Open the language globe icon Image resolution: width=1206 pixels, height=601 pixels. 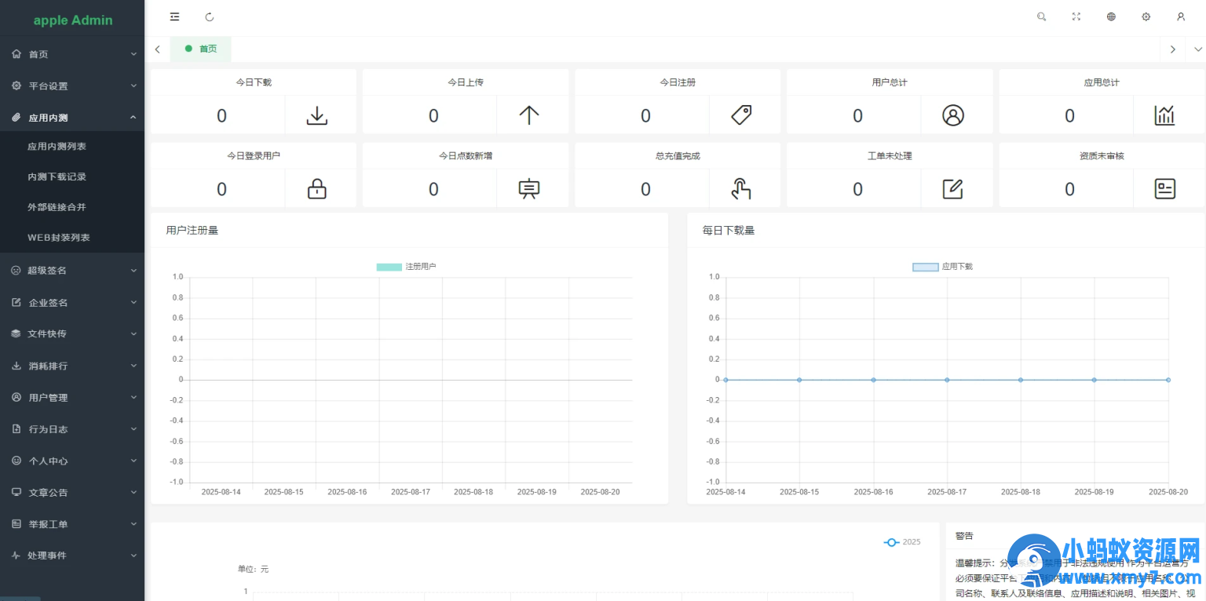coord(1111,16)
